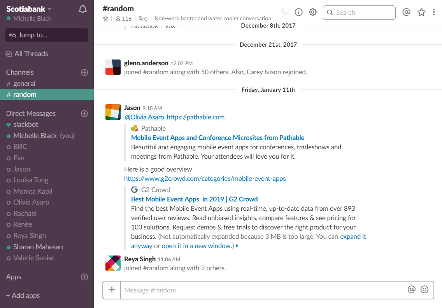Start a new direct message with the plus icon
The width and height of the screenshot is (442, 308).
pyautogui.click(x=84, y=114)
